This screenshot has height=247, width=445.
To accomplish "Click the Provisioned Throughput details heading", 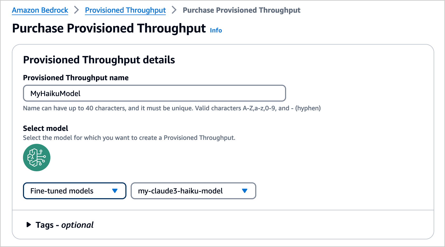I will [x=99, y=60].
